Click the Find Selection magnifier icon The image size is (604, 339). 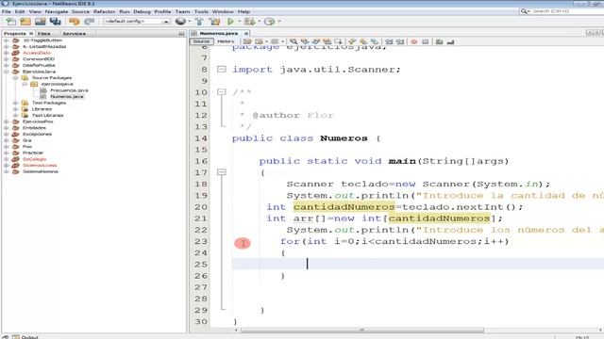pos(294,41)
